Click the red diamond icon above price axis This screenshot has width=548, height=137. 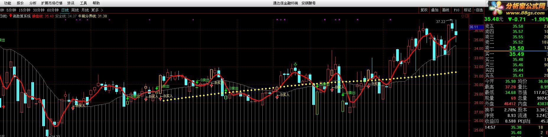(x=463, y=16)
